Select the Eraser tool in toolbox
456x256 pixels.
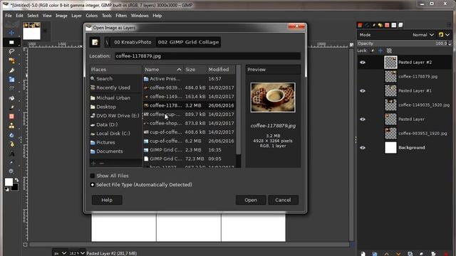click(11, 117)
